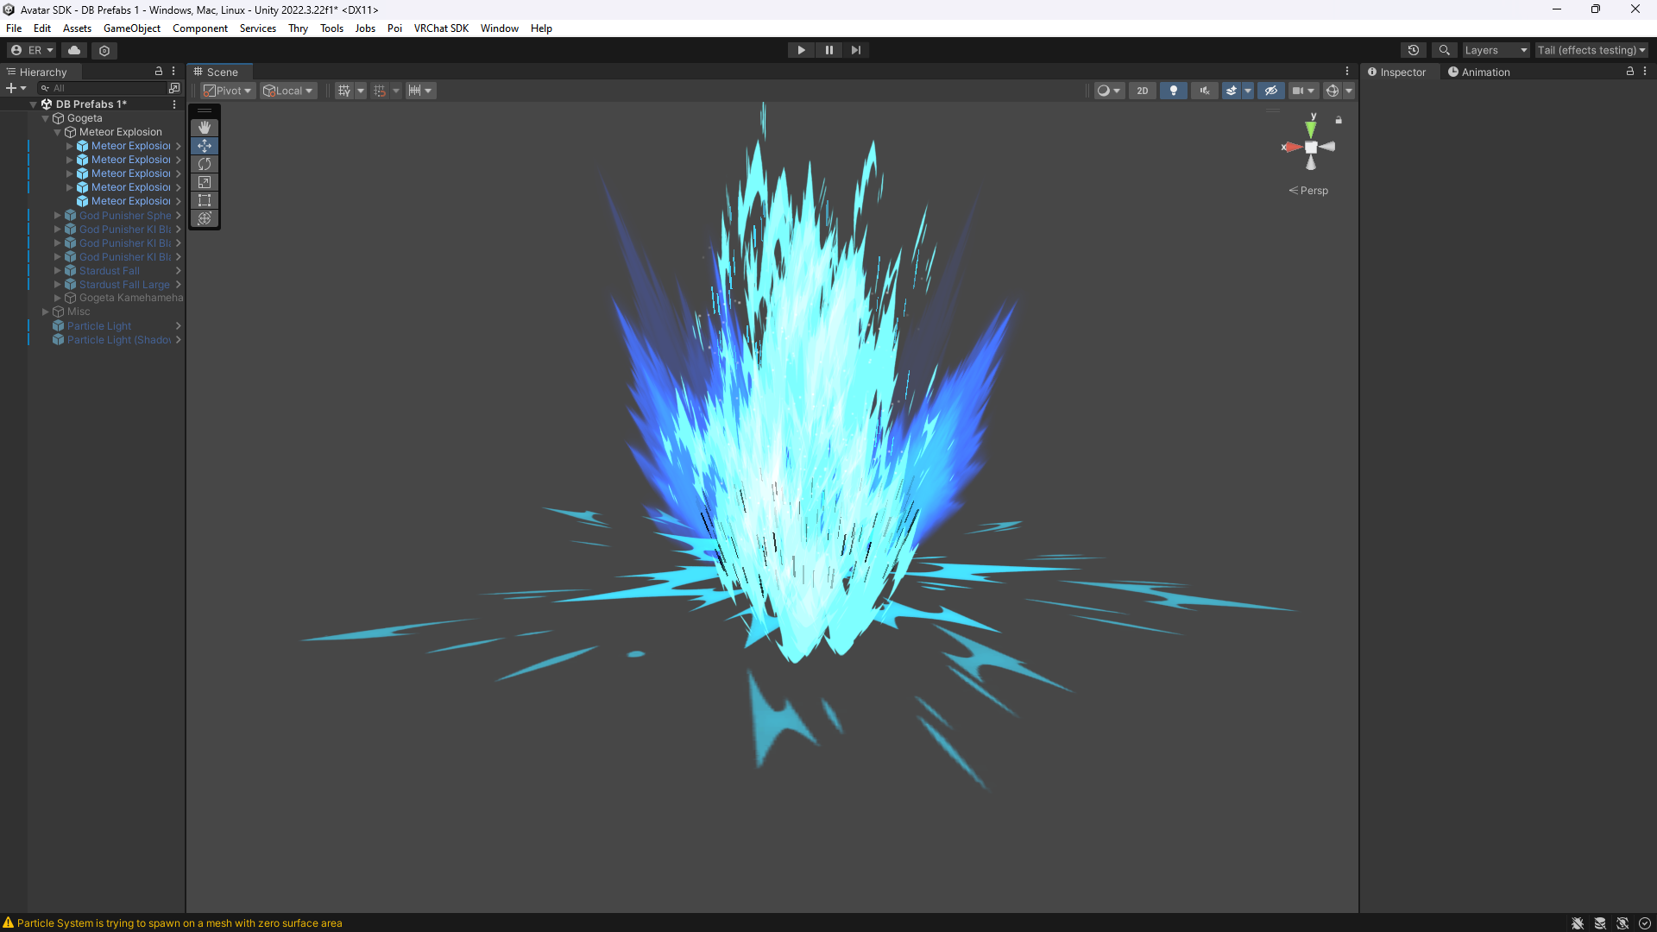
Task: Toggle scene lighting lightbulb
Action: click(x=1174, y=91)
